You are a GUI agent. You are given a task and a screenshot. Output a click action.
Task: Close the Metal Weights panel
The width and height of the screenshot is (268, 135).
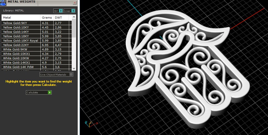click(75, 3)
